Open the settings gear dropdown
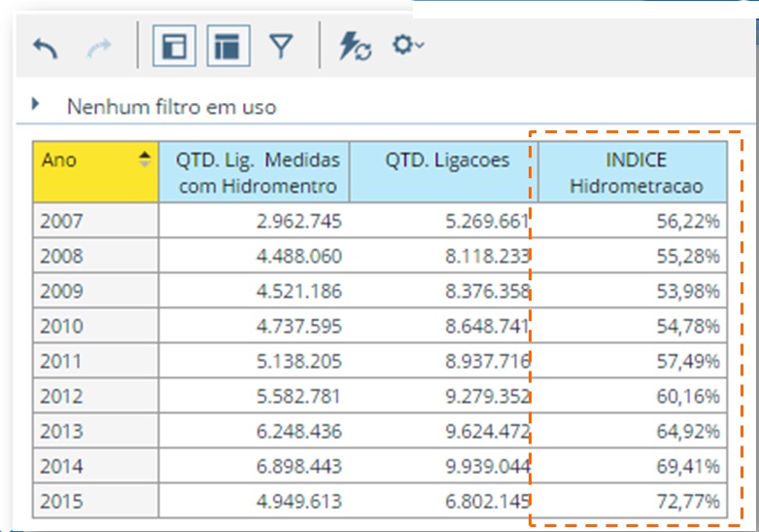The height and width of the screenshot is (532, 759). pyautogui.click(x=407, y=46)
